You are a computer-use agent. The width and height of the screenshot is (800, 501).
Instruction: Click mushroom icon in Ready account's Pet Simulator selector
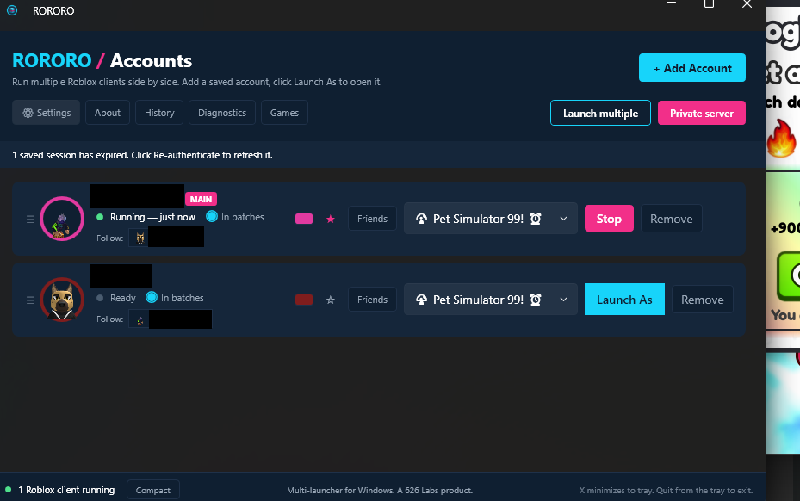point(421,300)
